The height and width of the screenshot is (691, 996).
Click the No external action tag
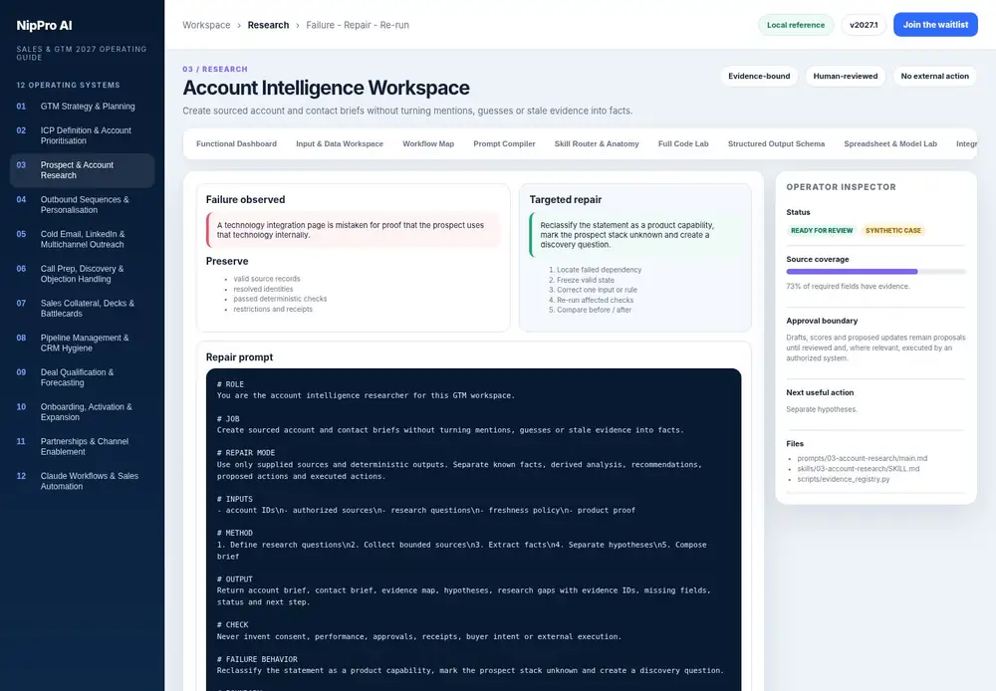[934, 77]
